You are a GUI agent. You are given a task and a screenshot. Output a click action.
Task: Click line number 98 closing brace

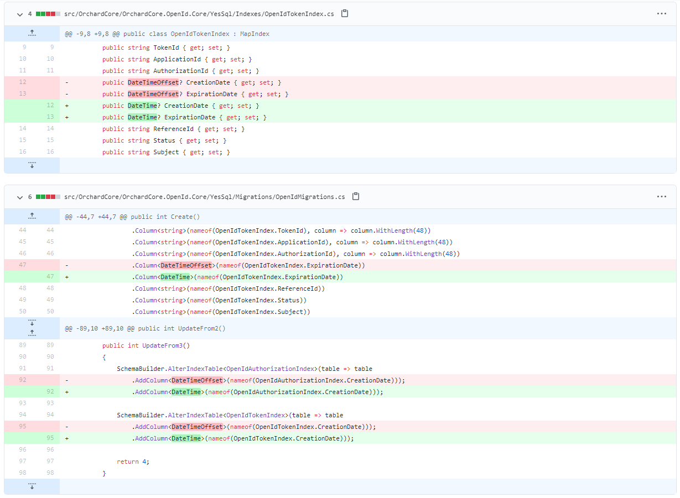tap(22, 473)
